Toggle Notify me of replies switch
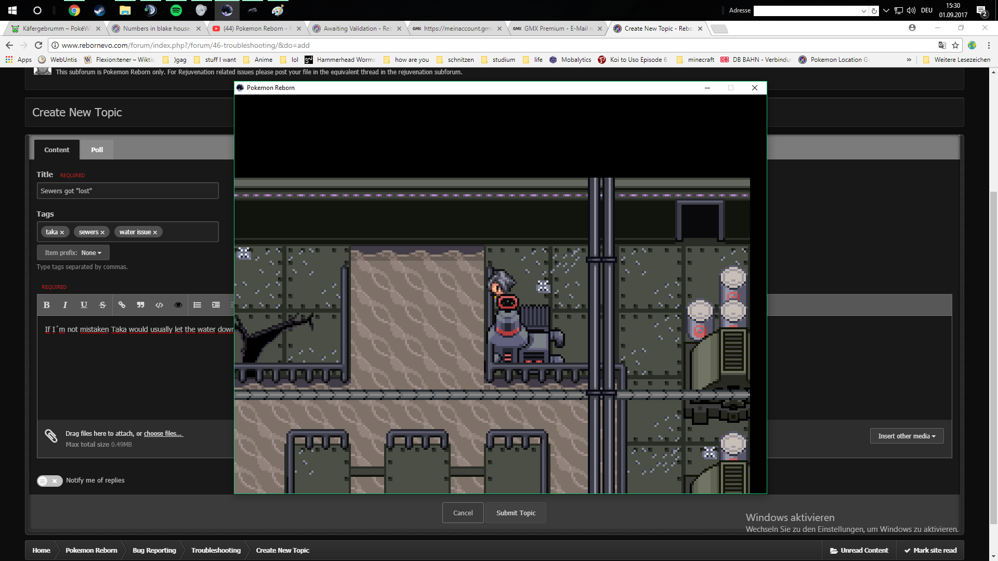The image size is (998, 561). coord(49,480)
